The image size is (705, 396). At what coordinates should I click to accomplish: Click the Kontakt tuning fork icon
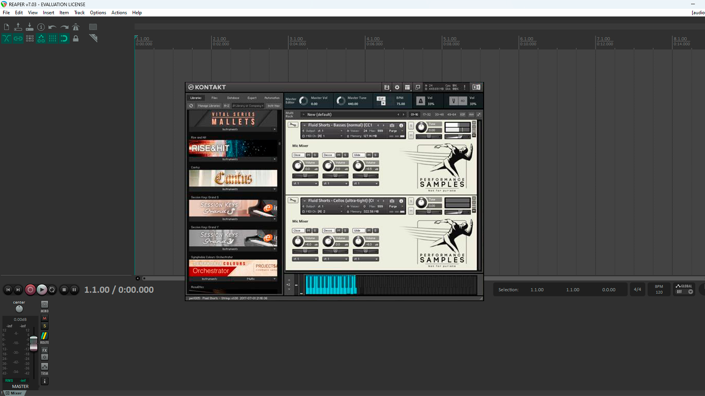(453, 101)
